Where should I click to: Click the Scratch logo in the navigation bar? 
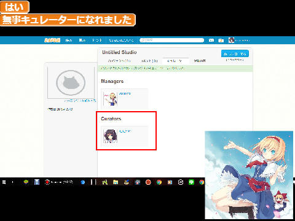pyautogui.click(x=52, y=41)
